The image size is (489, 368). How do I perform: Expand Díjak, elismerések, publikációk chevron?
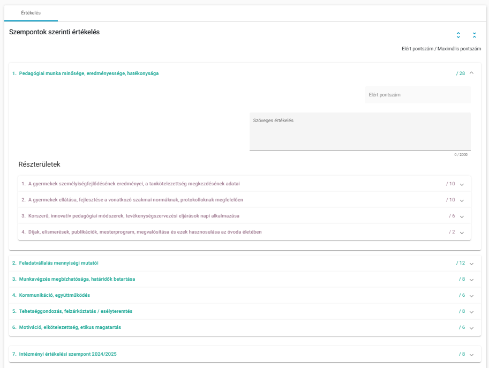tap(462, 232)
